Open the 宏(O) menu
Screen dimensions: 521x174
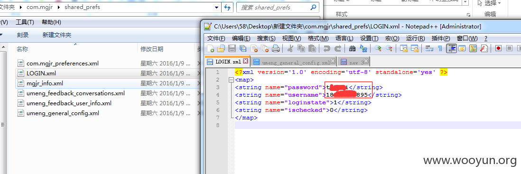(392, 38)
